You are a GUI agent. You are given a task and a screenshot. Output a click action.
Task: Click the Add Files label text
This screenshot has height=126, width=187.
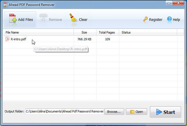[x=25, y=19]
